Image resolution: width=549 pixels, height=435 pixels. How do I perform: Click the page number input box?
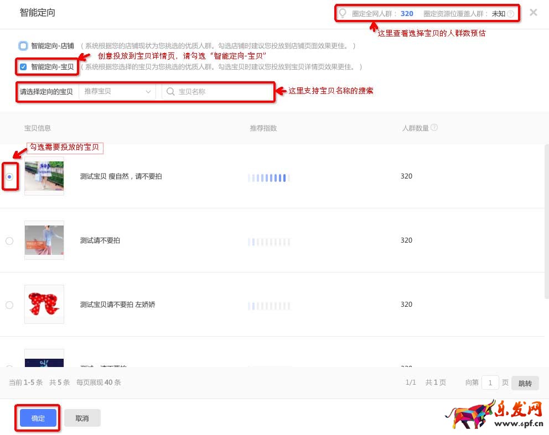point(490,382)
